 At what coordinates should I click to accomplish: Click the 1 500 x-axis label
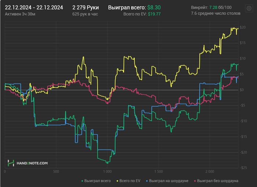(159, 172)
